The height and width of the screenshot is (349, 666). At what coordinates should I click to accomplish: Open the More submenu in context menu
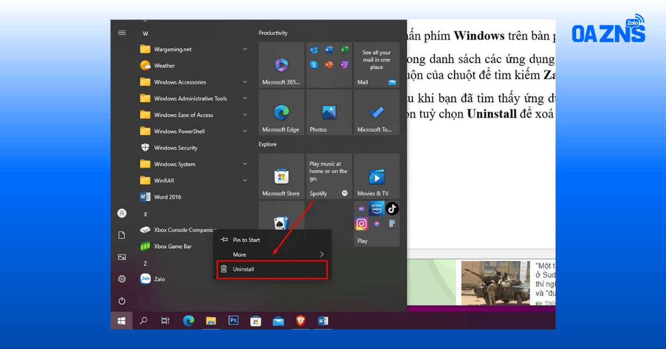pyautogui.click(x=273, y=254)
